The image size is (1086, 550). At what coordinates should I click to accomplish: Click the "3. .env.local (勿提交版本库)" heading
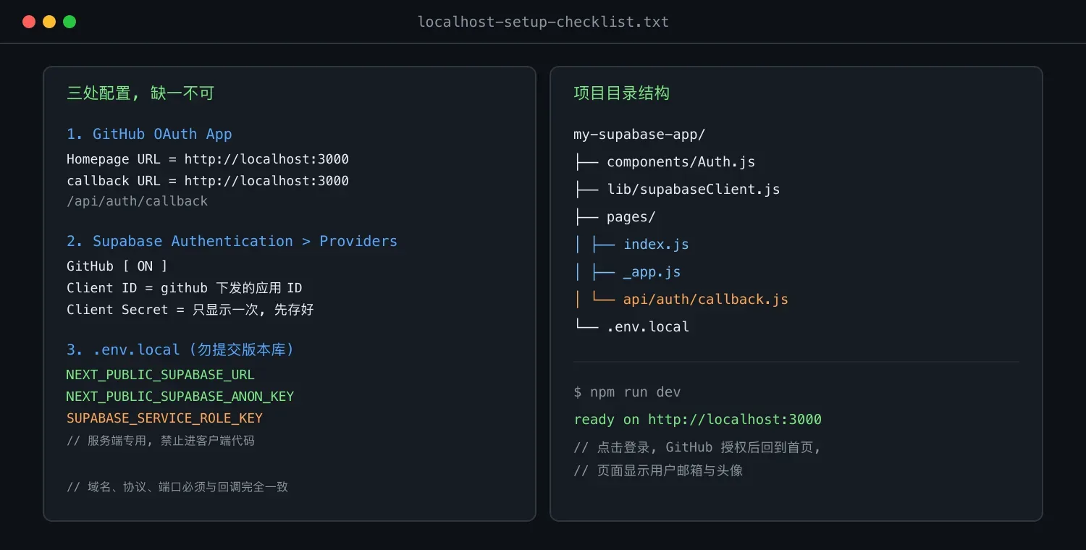180,350
